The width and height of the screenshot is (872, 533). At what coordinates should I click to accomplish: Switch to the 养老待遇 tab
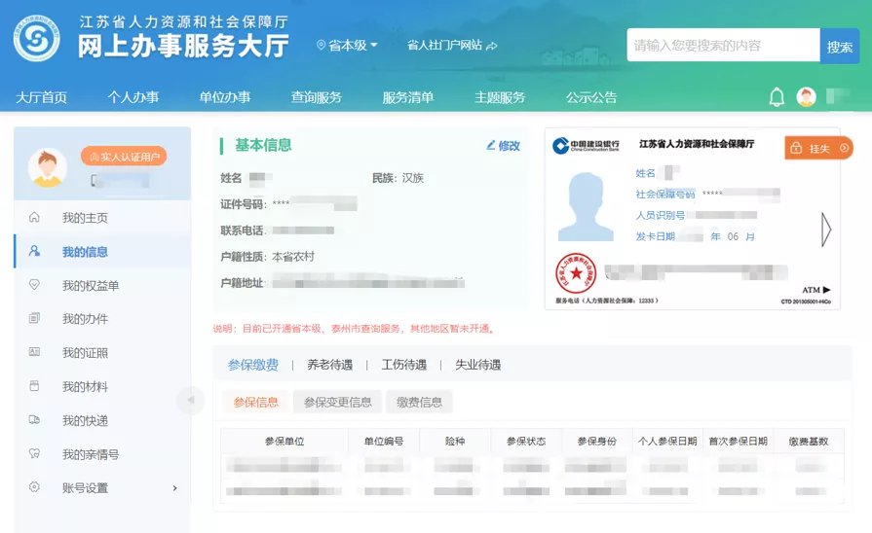click(329, 365)
